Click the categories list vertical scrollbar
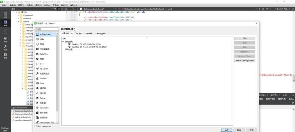Image resolution: width=295 pixels, height=132 pixels. coord(57,73)
